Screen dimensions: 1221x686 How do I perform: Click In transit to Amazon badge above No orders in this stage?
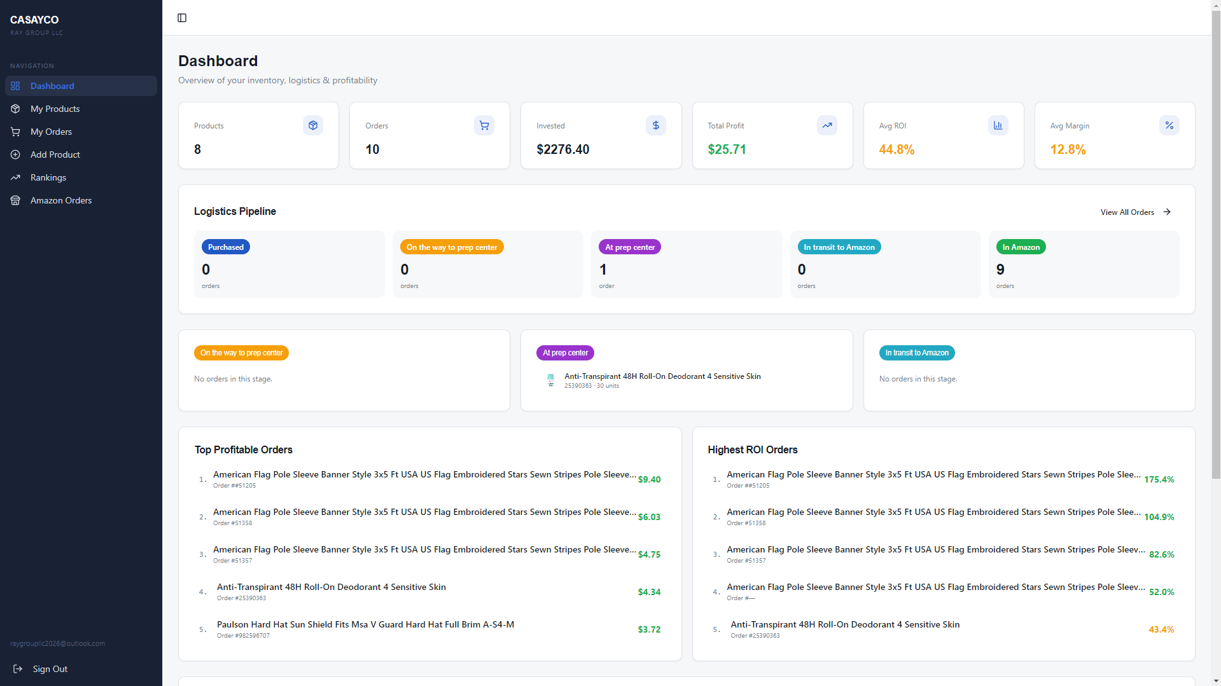pyautogui.click(x=917, y=353)
